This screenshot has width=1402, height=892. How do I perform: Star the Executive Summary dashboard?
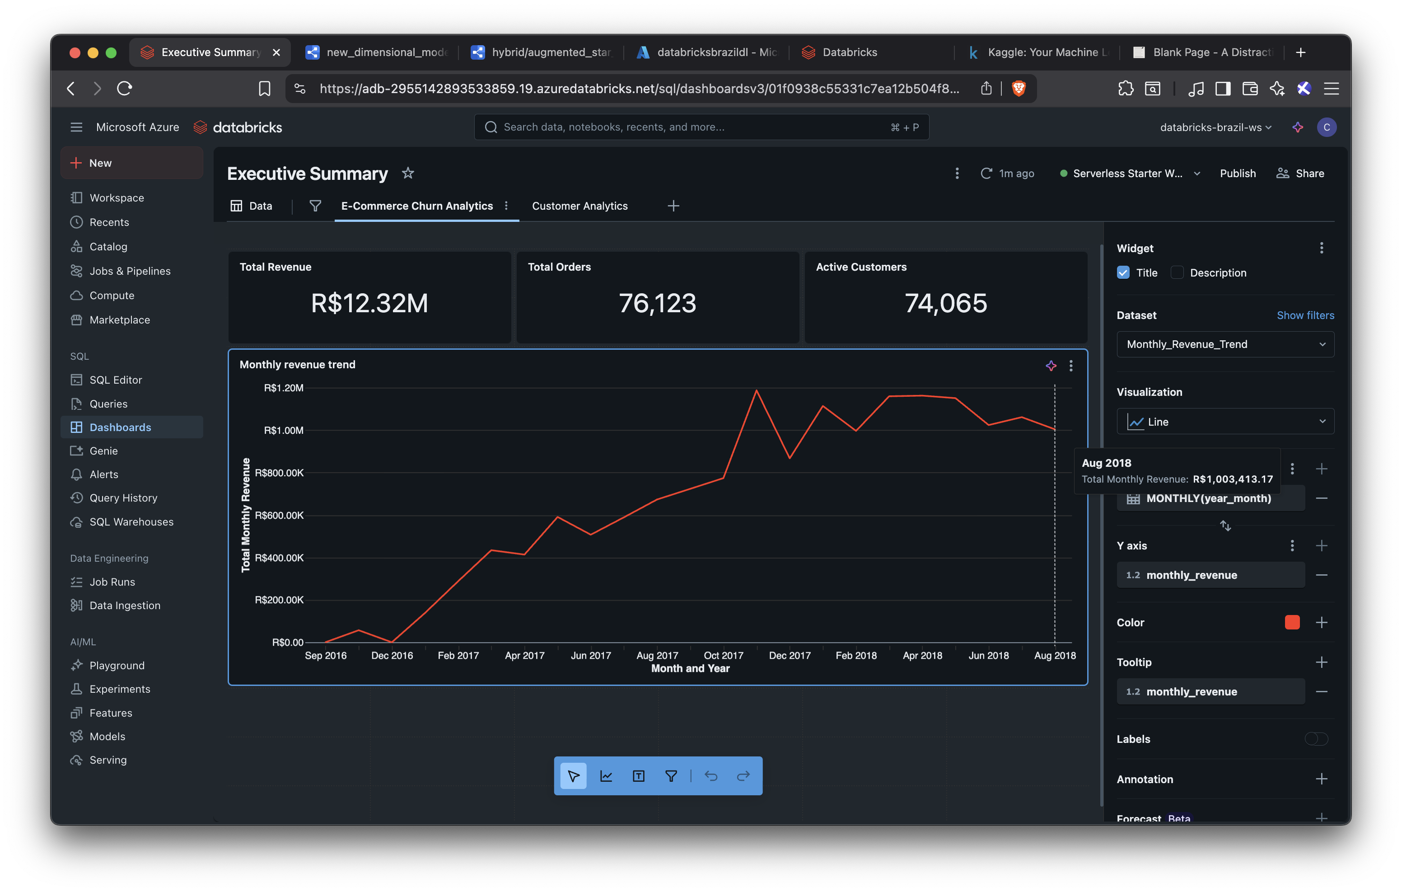coord(408,173)
